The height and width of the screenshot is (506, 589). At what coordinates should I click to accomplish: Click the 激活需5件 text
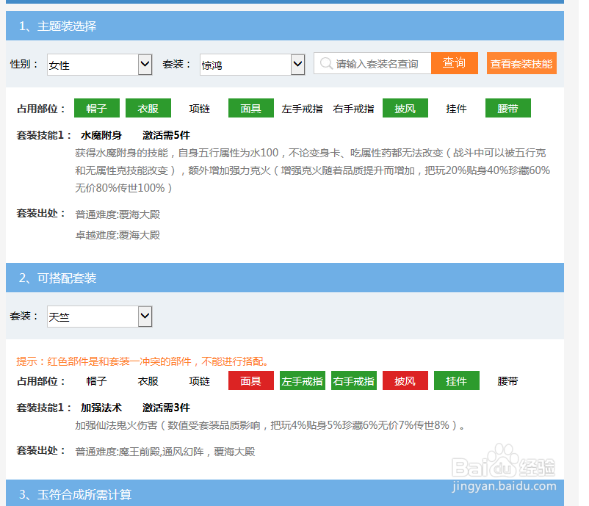(166, 135)
